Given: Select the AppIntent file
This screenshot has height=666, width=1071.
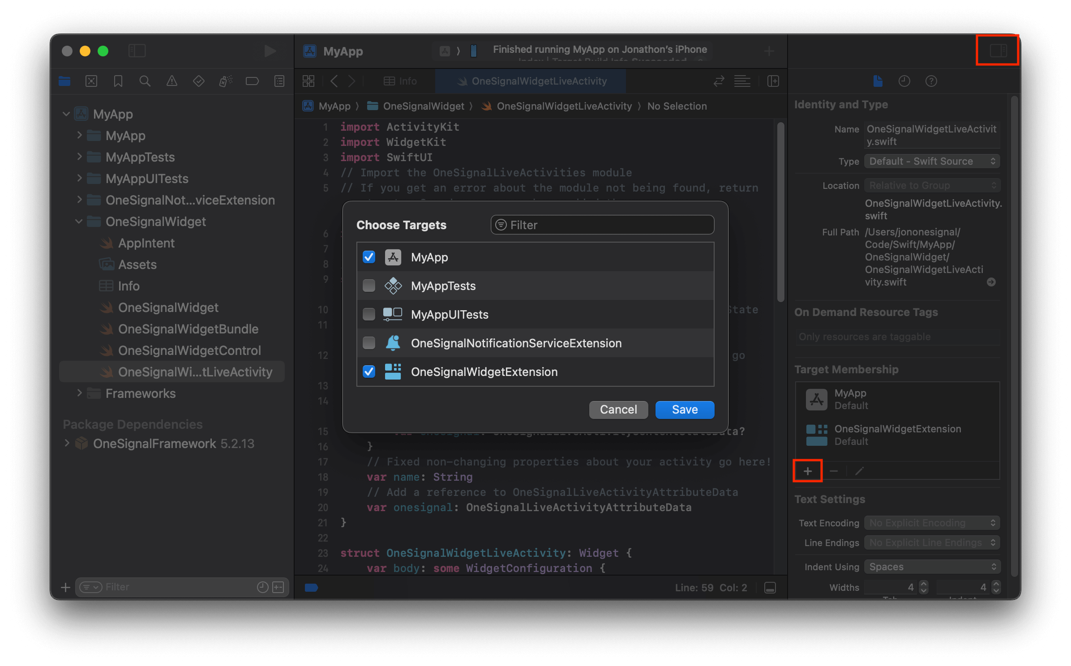Looking at the screenshot, I should (x=146, y=243).
